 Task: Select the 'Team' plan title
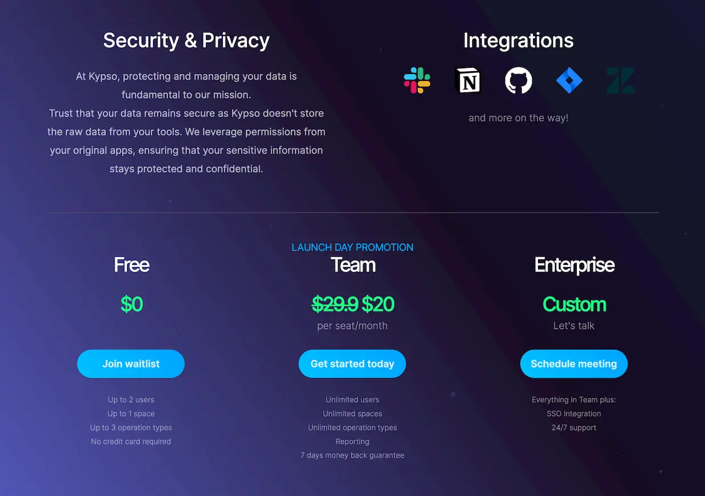coord(352,265)
